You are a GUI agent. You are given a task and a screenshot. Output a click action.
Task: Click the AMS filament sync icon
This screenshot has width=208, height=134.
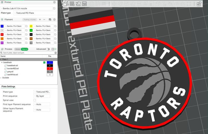tap(50, 20)
